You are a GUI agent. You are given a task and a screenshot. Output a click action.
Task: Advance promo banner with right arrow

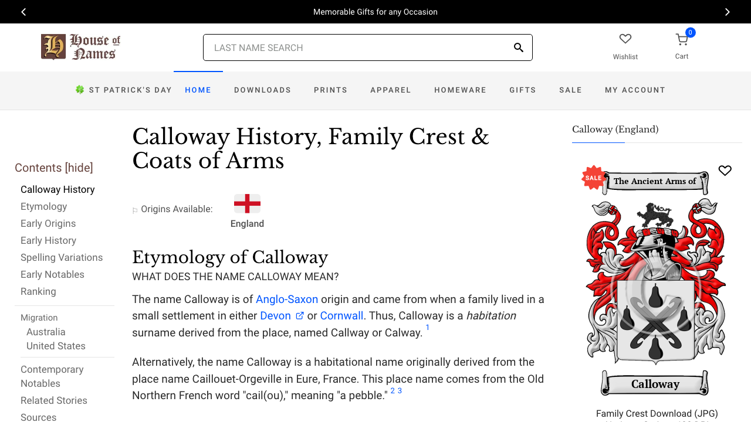[x=728, y=12]
